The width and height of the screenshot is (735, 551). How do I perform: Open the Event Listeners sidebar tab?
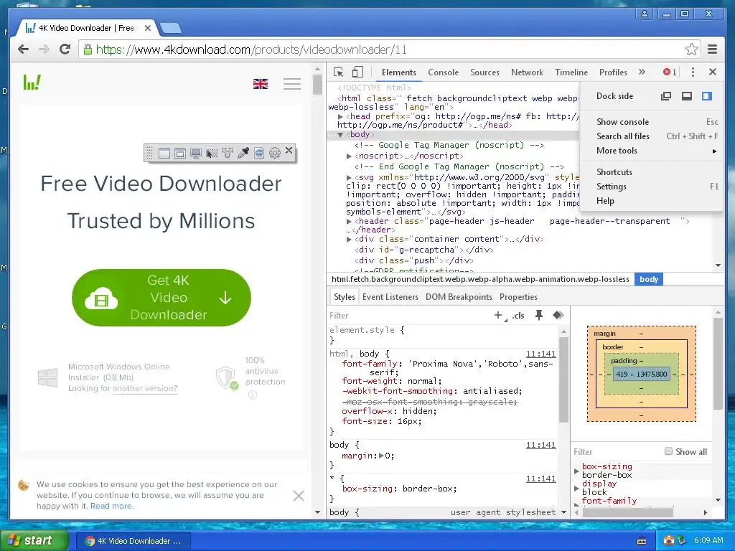390,297
